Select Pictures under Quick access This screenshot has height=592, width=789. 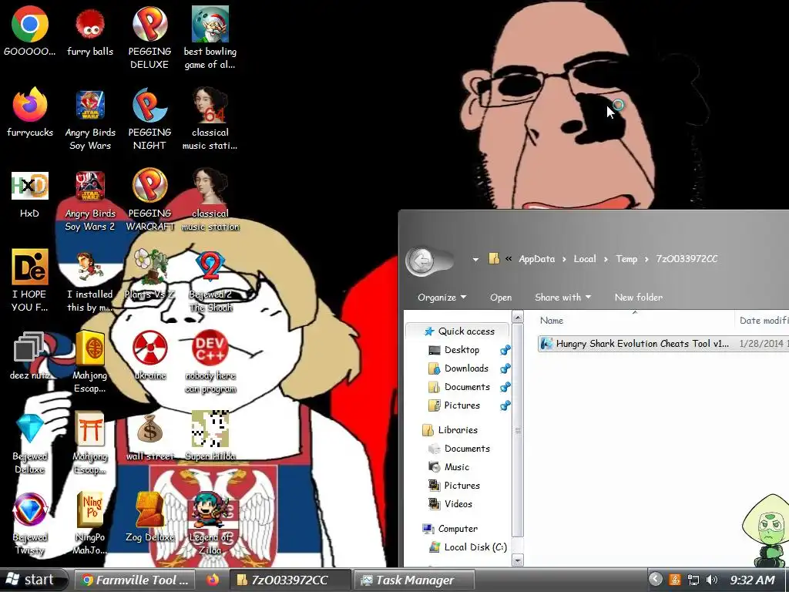click(x=462, y=405)
